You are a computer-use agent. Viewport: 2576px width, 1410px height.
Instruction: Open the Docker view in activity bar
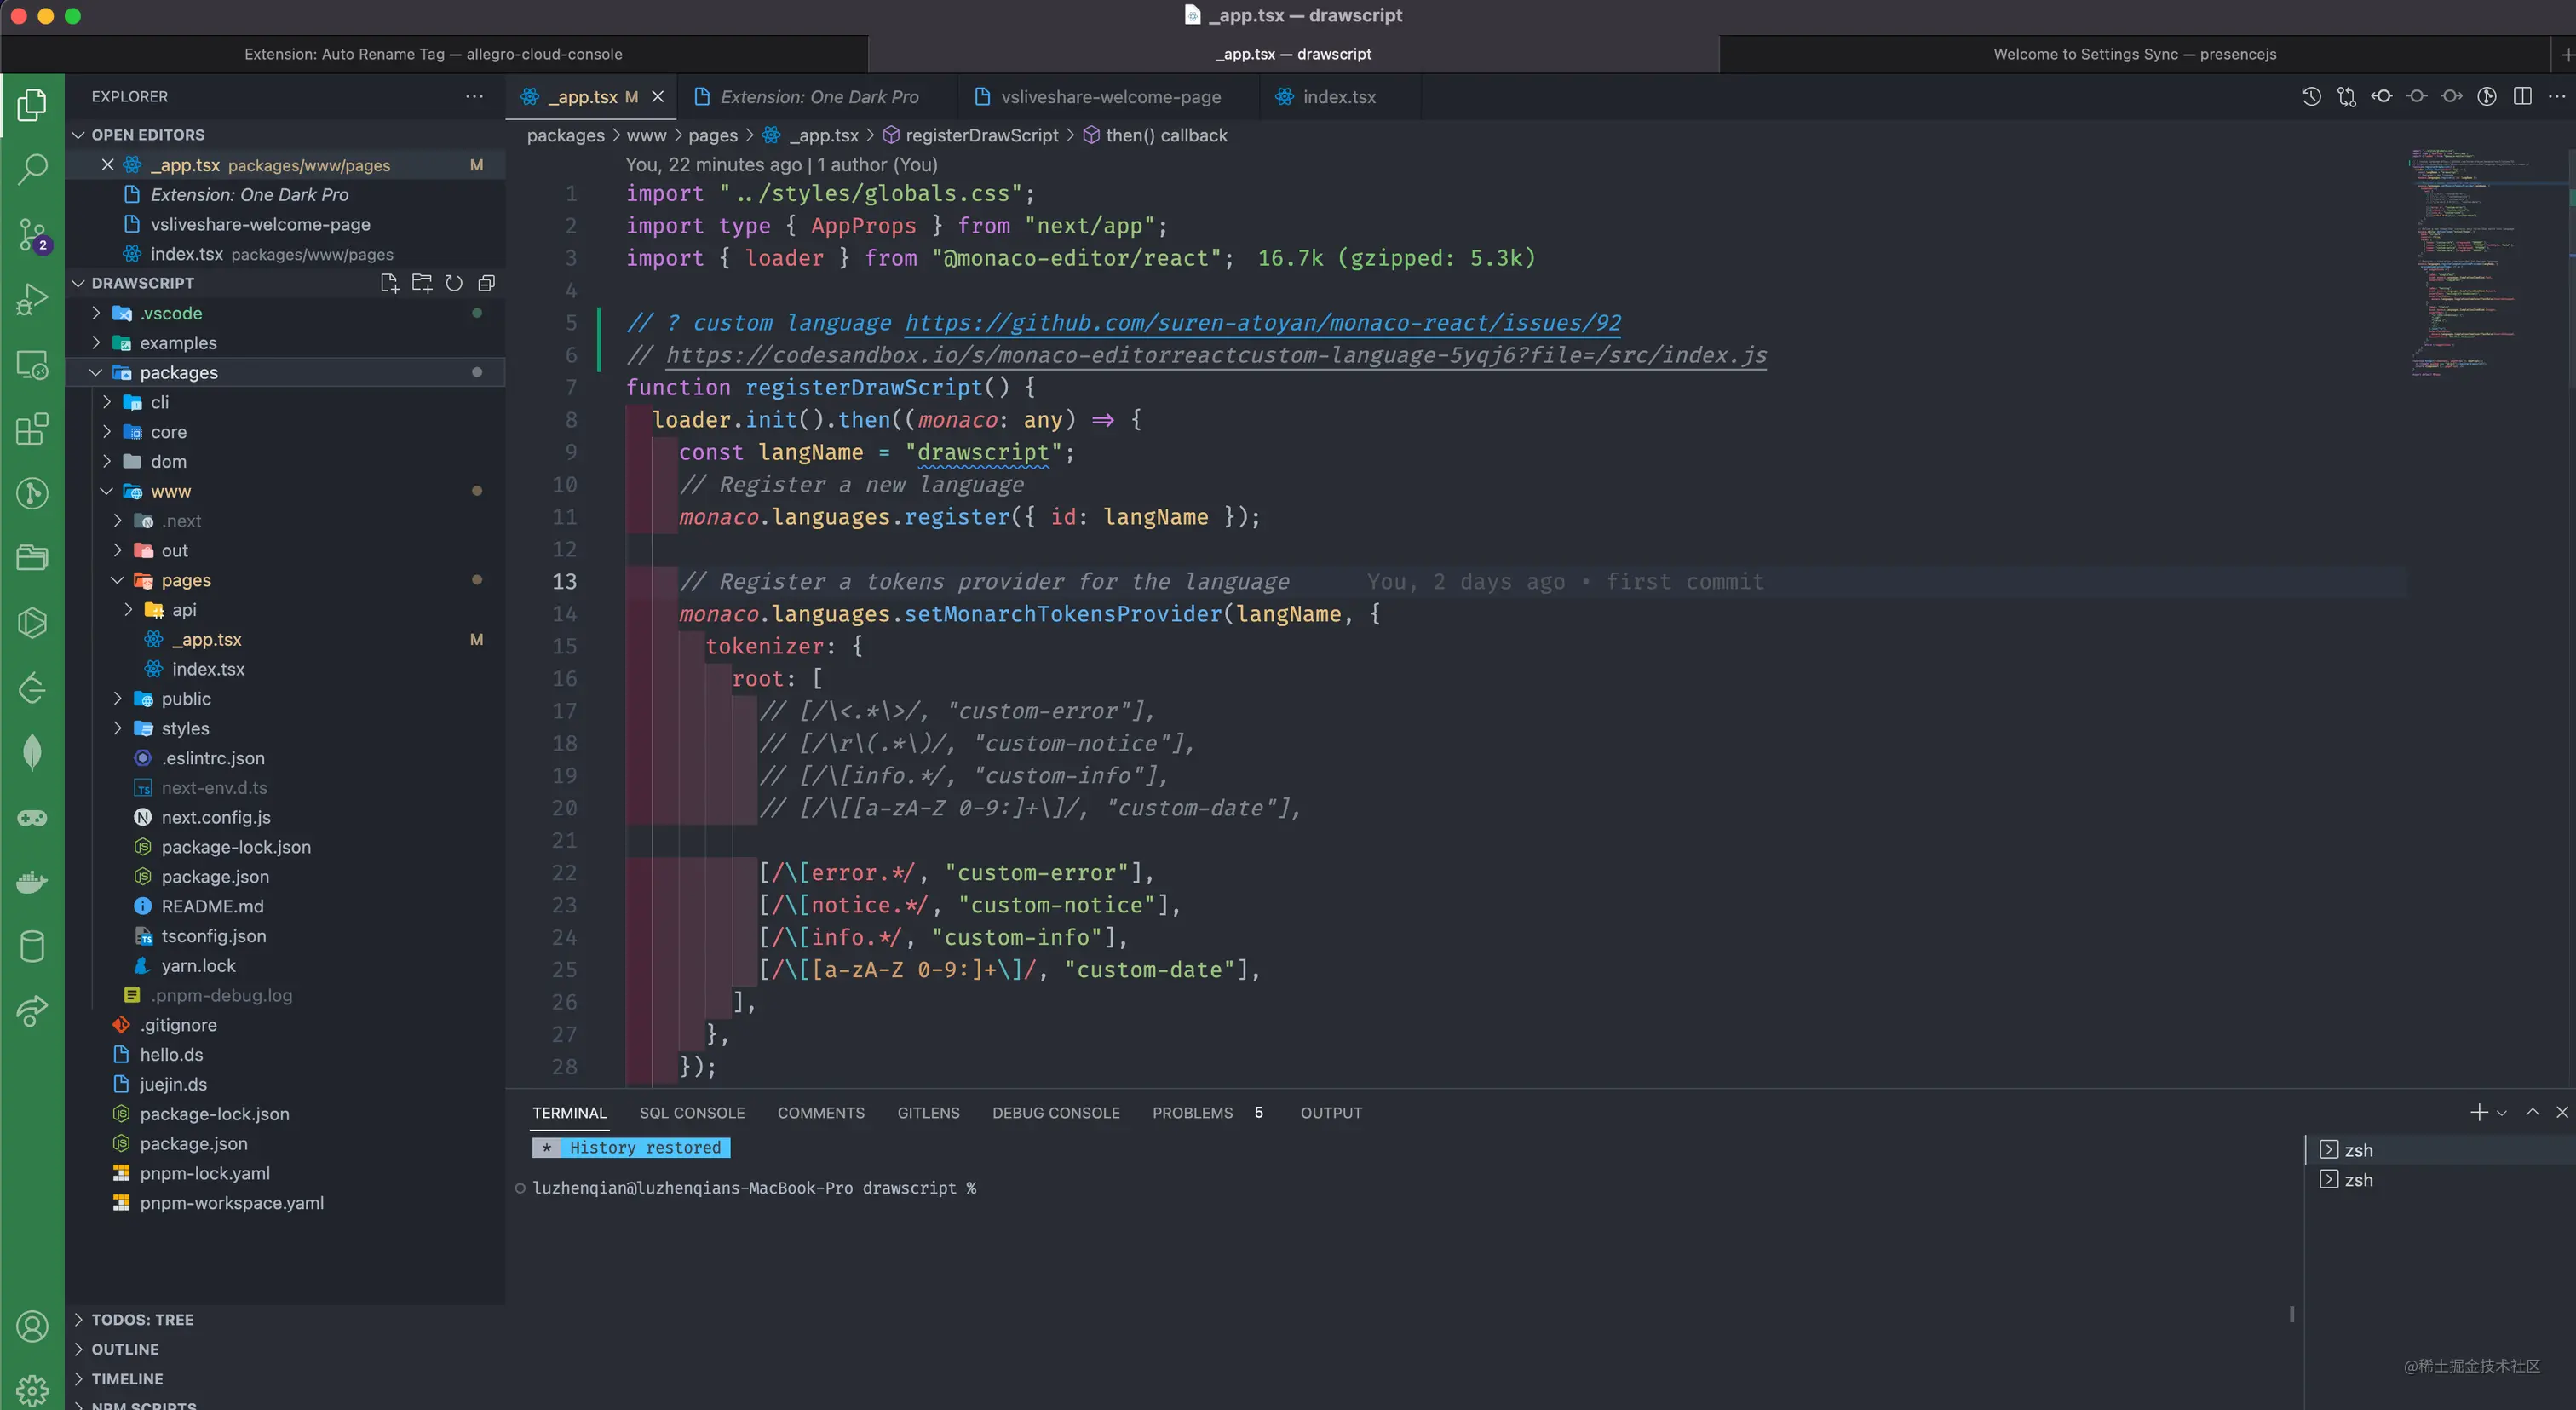point(32,882)
